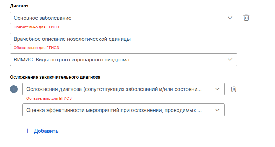Click chevron arrow of Основное заболевание field
Screen dimensions: 275x147
[x=230, y=18]
